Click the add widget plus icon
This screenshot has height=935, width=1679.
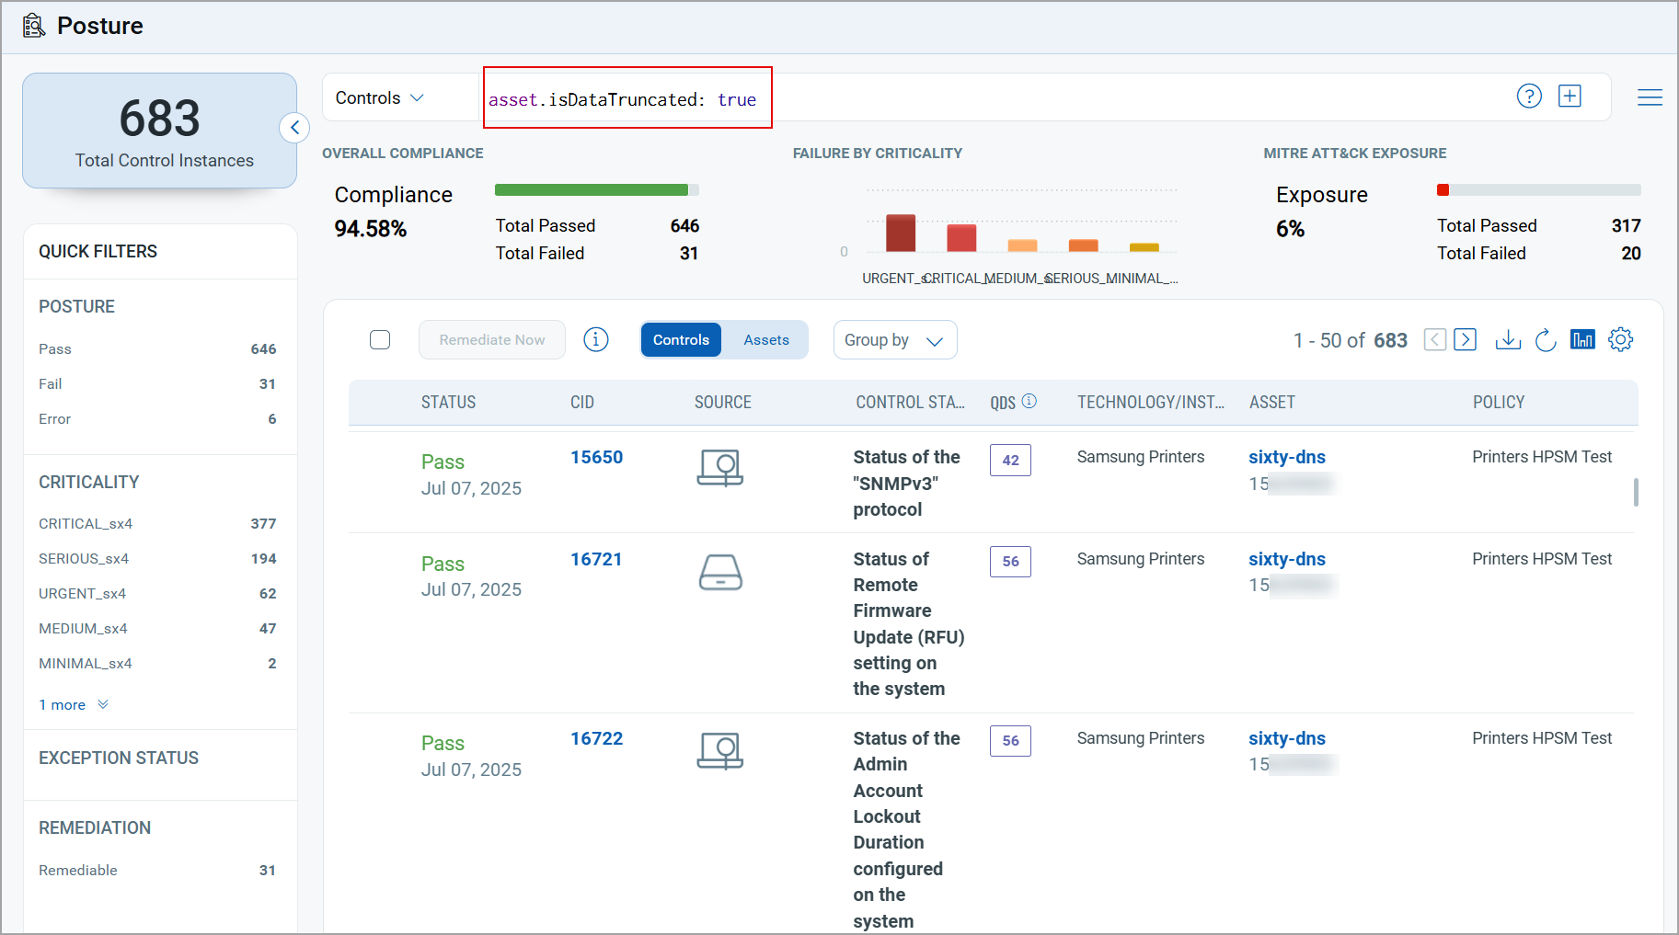tap(1570, 97)
